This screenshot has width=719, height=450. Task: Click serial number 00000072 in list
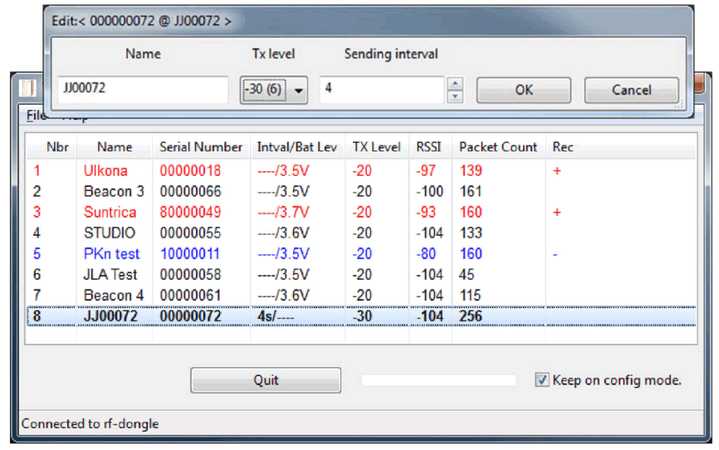(190, 316)
